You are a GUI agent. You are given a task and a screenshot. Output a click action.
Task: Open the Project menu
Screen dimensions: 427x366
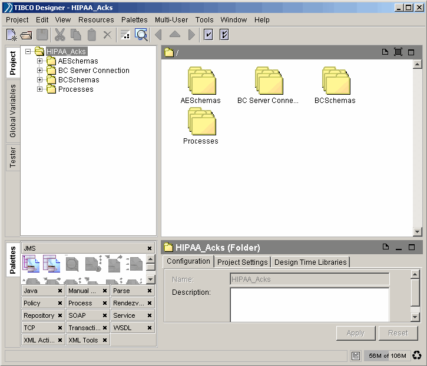tap(17, 20)
